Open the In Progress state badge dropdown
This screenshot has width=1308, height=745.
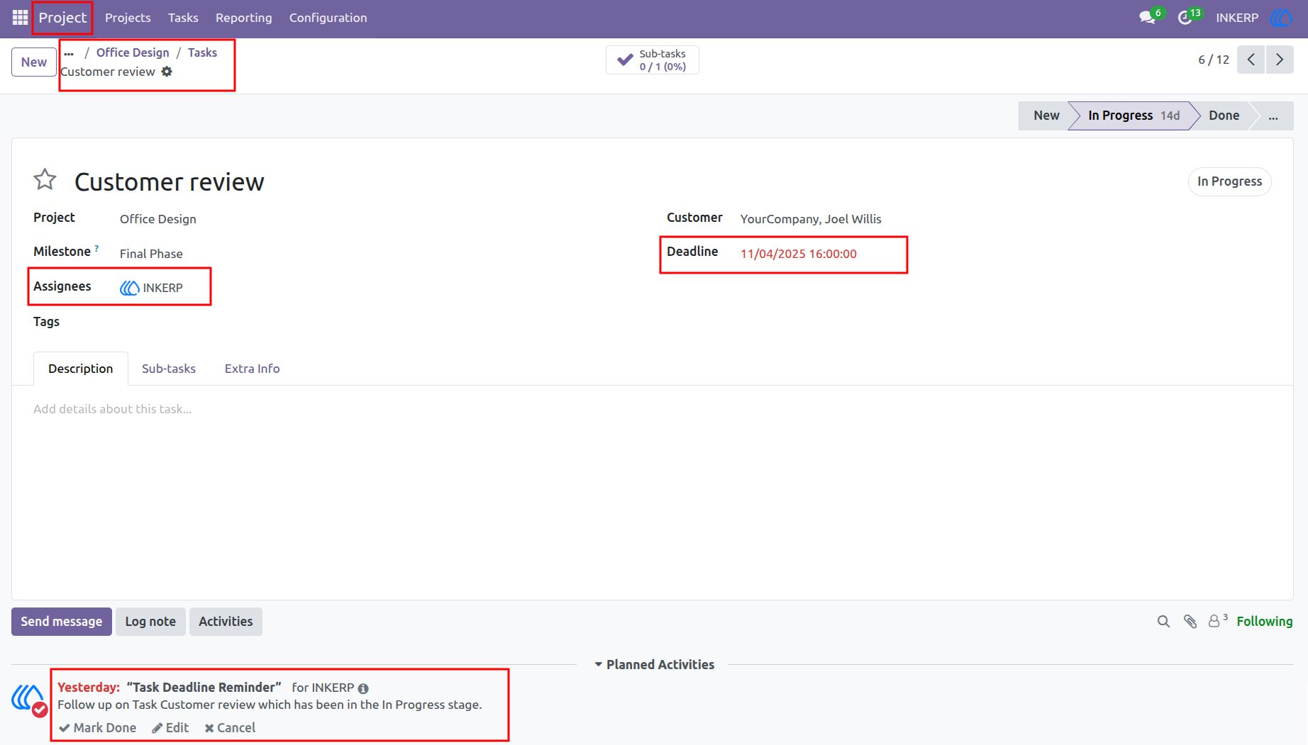tap(1229, 181)
